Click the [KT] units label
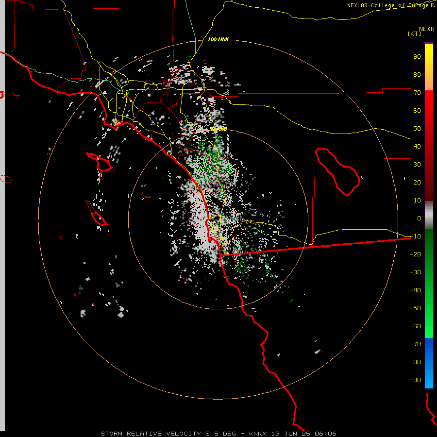The width and height of the screenshot is (437, 437). (x=415, y=34)
